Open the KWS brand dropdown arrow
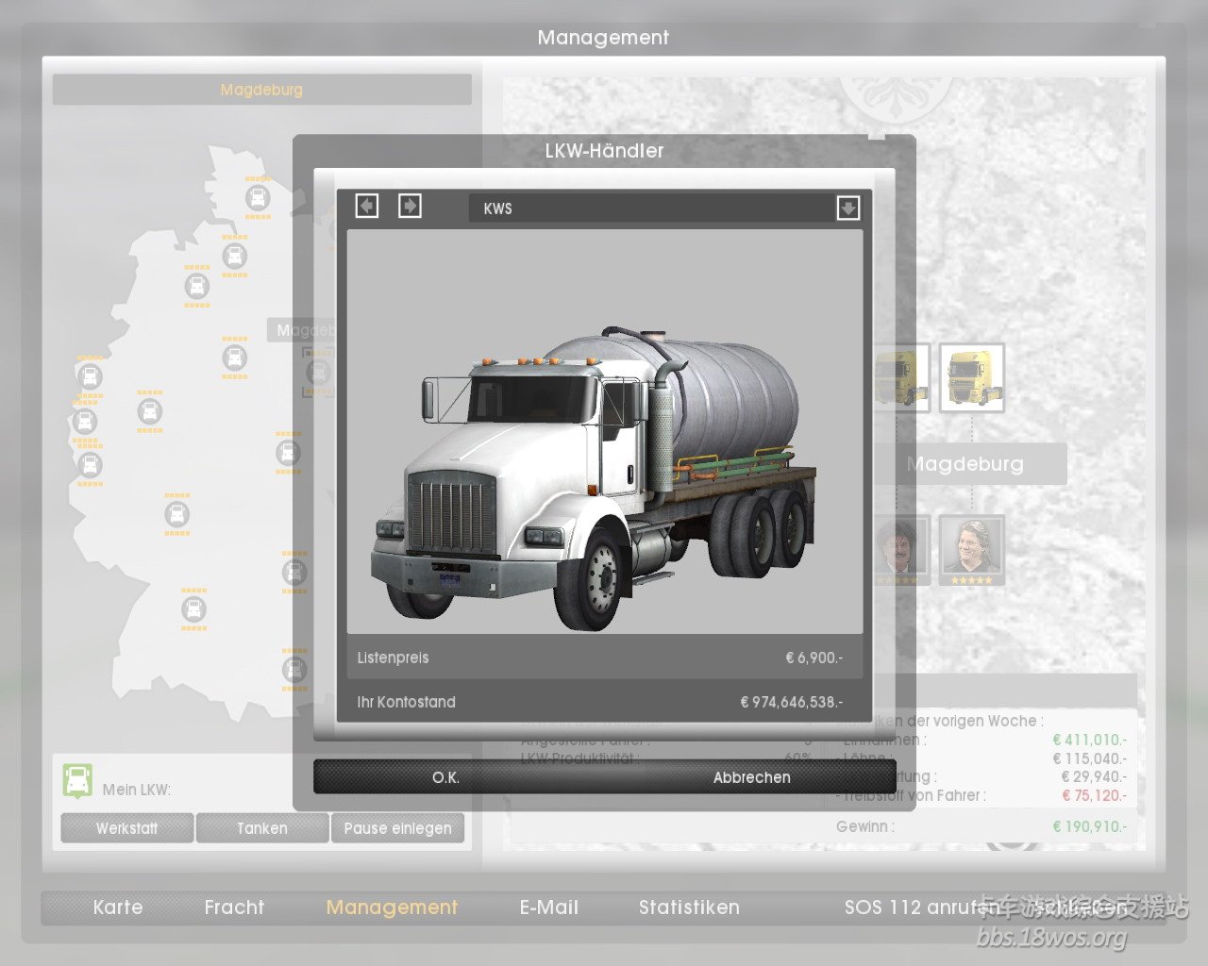Viewport: 1208px width, 966px height. click(x=847, y=208)
